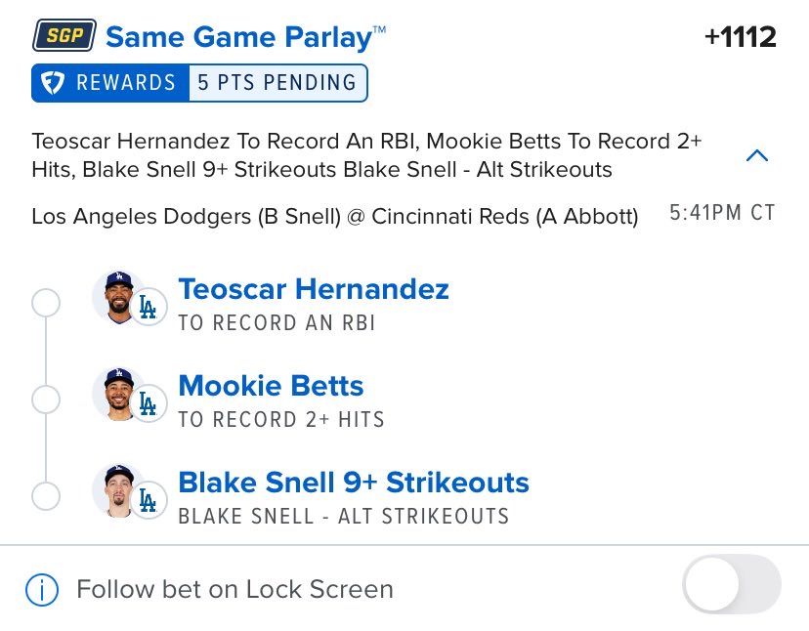This screenshot has height=631, width=809.
Task: Click Dodgers logo next to Teoscar Hernandez
Action: click(x=148, y=307)
